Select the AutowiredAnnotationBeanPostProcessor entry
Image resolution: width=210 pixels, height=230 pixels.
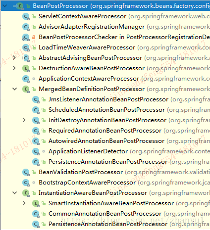(106, 141)
